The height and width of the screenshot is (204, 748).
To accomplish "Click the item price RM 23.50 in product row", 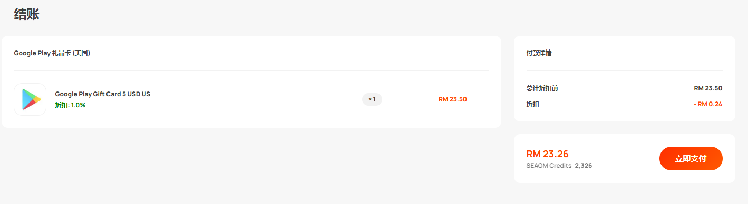I will click(x=453, y=99).
